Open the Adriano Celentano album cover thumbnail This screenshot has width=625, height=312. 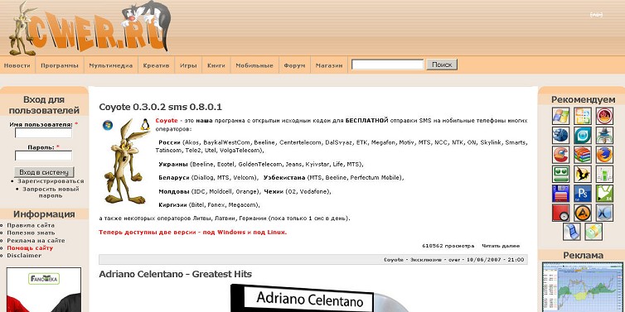319,298
